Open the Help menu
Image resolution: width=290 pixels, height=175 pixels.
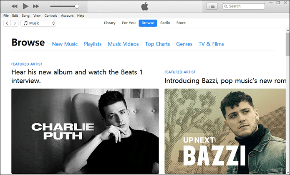click(81, 15)
